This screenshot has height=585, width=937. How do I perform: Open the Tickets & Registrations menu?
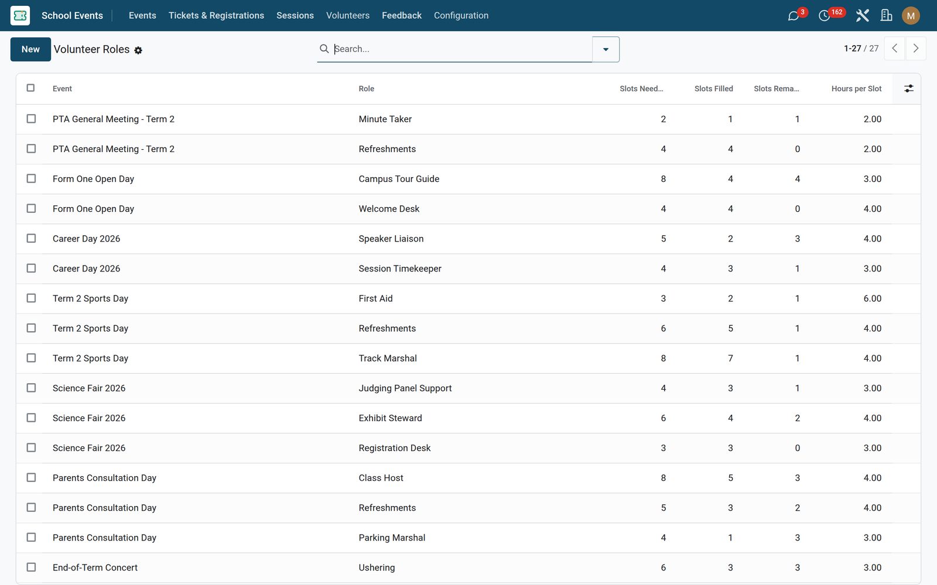tap(216, 15)
